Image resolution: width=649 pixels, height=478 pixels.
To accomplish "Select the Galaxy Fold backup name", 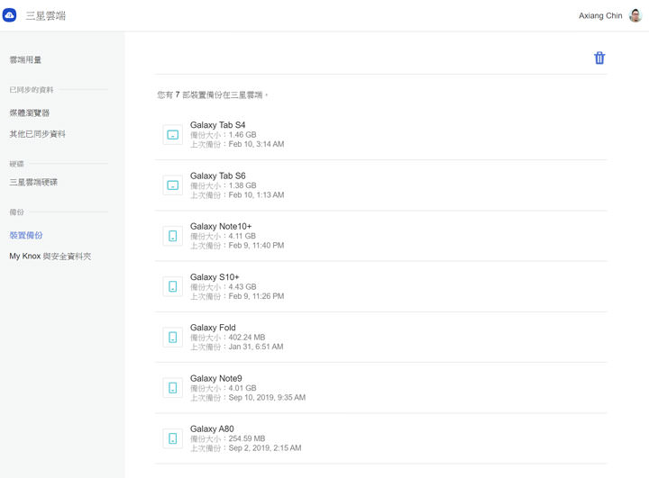I will point(213,328).
